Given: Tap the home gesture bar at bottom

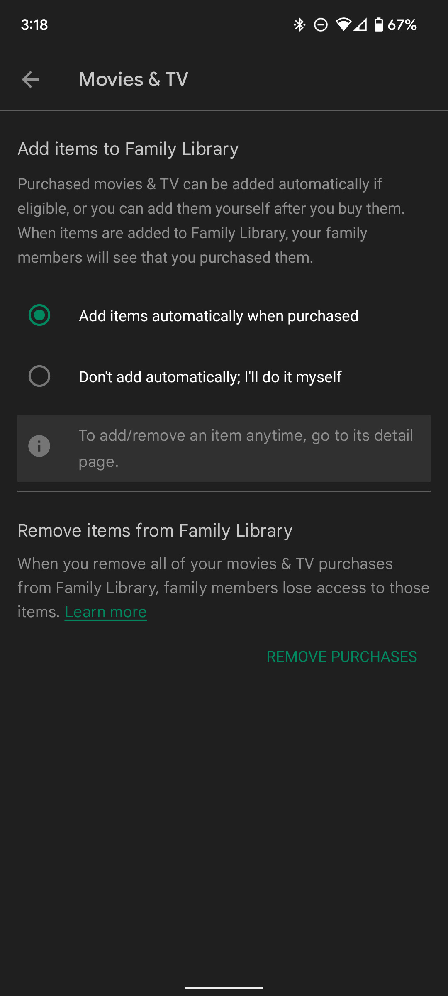Looking at the screenshot, I should click(224, 988).
